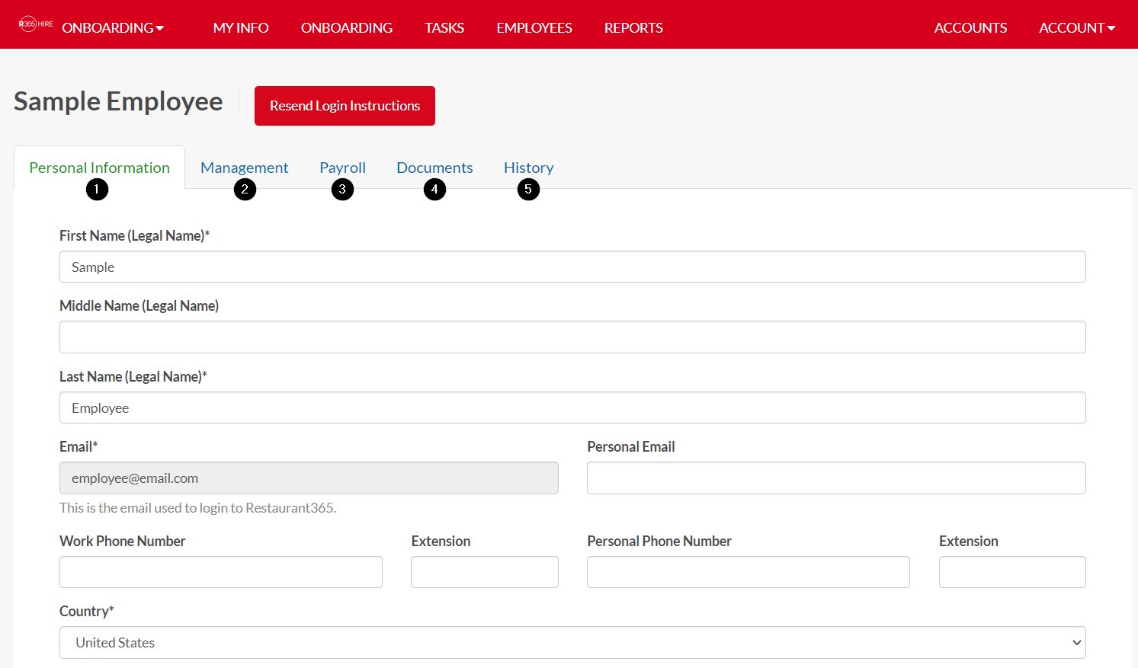This screenshot has height=668, width=1138.
Task: Open REPORTS in the nav bar
Action: tap(633, 28)
